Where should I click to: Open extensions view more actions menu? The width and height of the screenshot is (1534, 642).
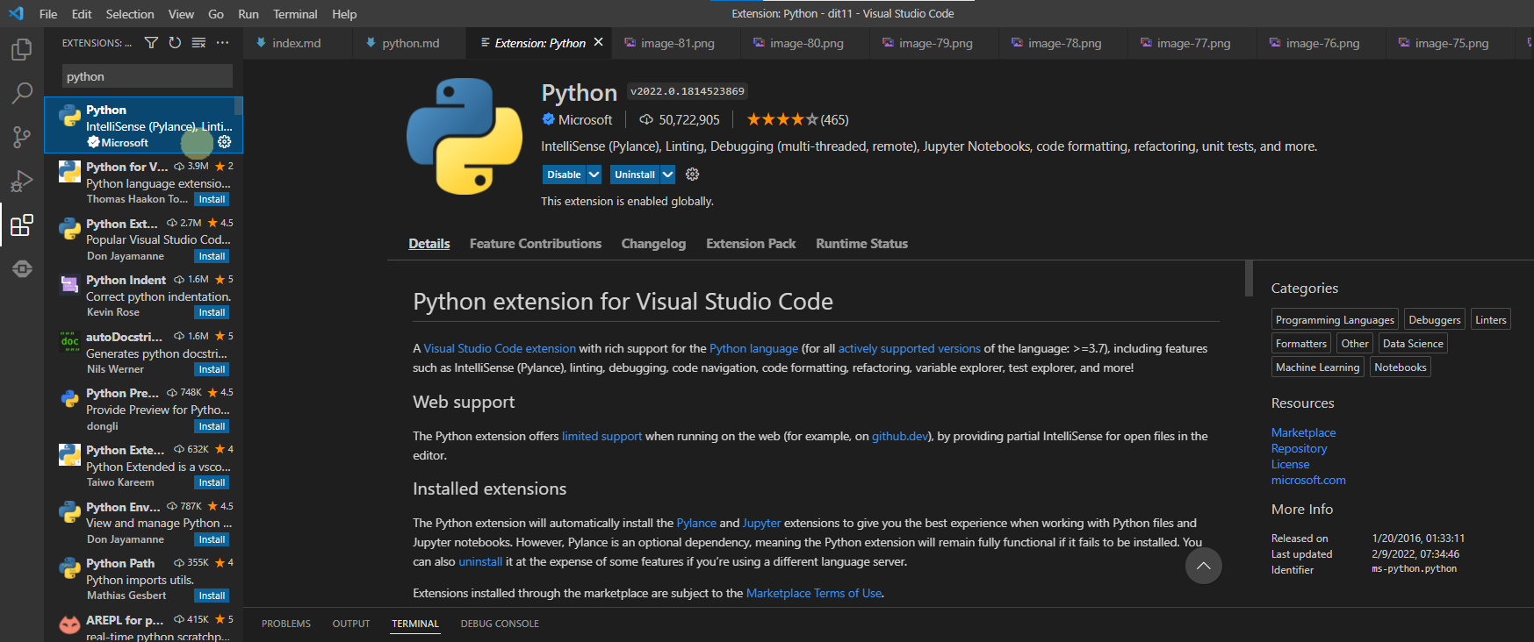223,43
